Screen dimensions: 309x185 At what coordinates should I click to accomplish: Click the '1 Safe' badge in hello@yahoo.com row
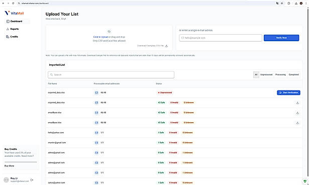pyautogui.click(x=161, y=133)
